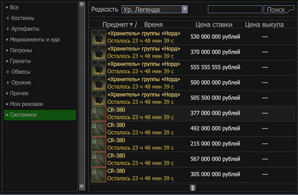Click the CR-380 icon priced 567 000 000
The height and width of the screenshot is (195, 298).
pos(99,159)
